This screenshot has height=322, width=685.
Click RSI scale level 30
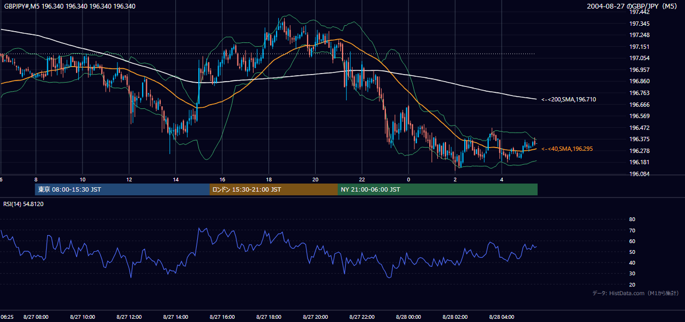tap(632, 274)
